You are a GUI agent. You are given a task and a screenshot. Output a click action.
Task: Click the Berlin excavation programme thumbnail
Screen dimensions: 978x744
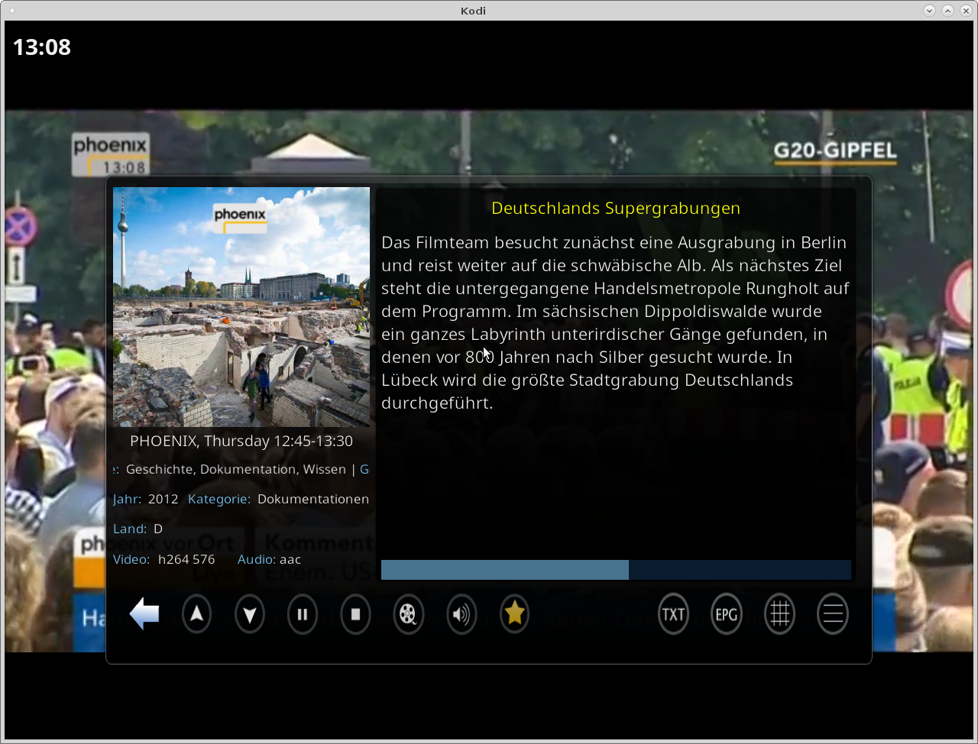[x=241, y=307]
